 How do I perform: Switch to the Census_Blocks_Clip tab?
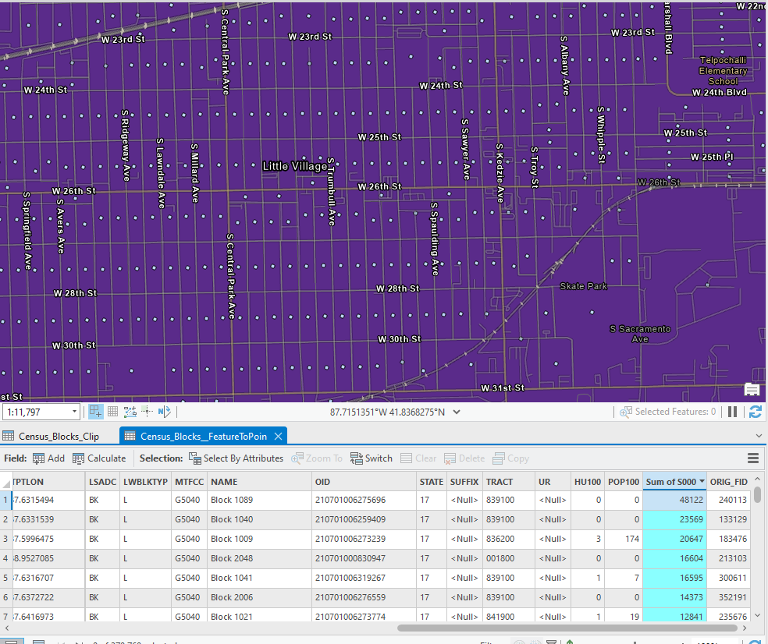click(59, 436)
